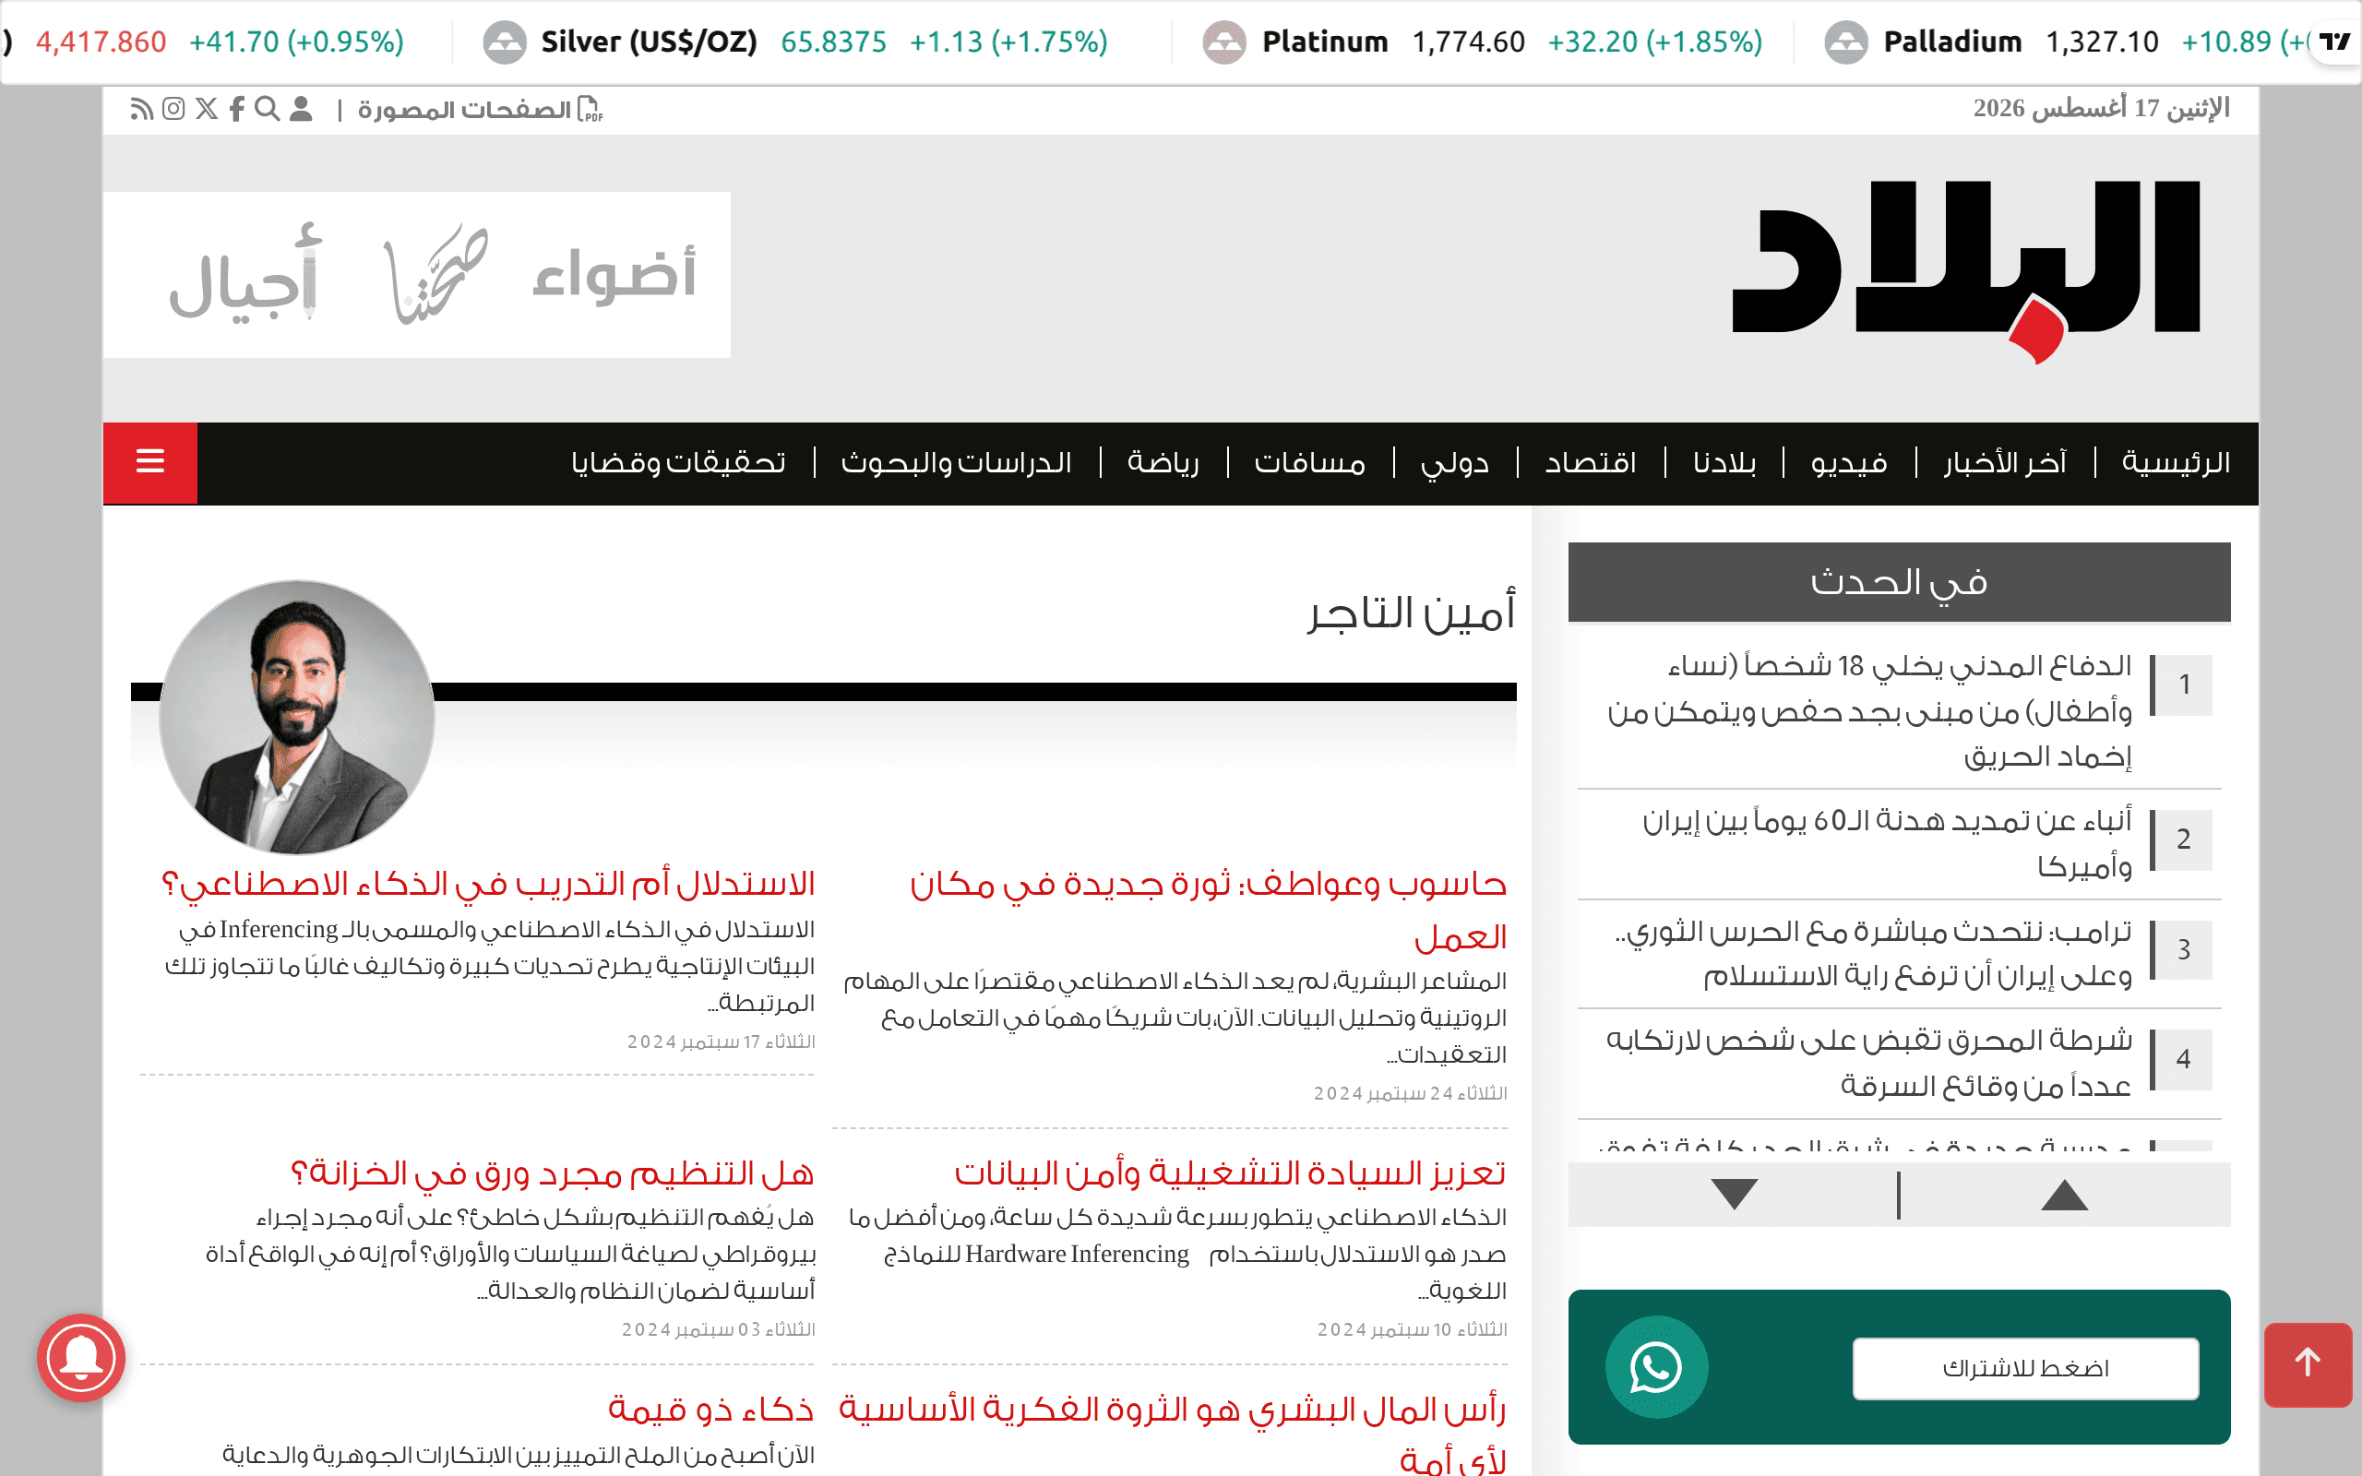Click the red notification bell button
The image size is (2362, 1476).
tap(81, 1358)
